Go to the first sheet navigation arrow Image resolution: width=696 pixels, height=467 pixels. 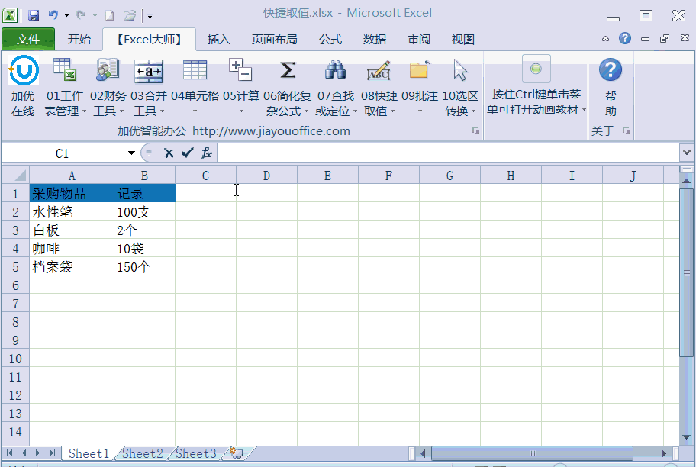10,453
